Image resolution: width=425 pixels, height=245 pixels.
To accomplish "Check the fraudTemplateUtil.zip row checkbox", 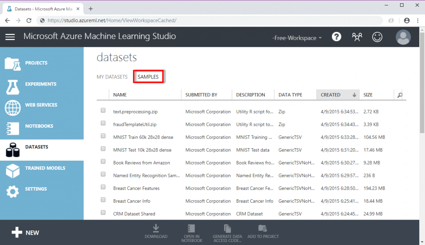I will click(103, 123).
